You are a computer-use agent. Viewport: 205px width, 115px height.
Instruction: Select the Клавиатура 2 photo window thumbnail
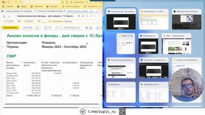[x=148, y=43]
